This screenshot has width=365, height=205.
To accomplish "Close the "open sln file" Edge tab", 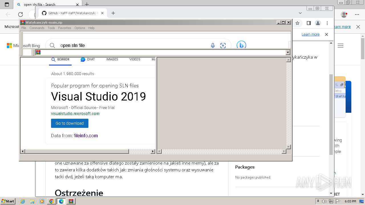I will tap(77, 5).
